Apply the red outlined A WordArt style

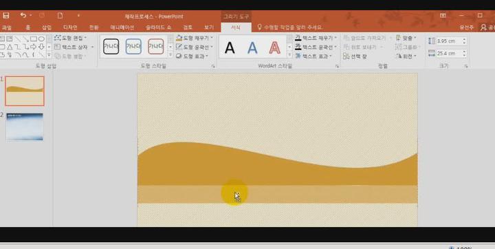pos(275,47)
